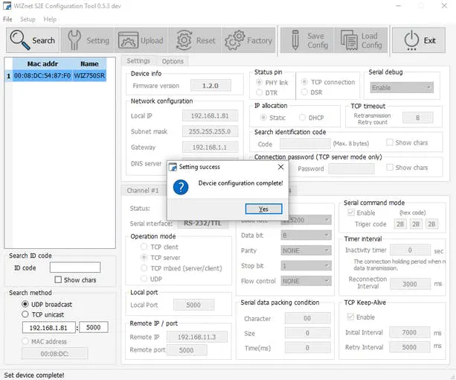
Task: Select device row 00:08:DC:54:87:F0
Action: coord(57,76)
